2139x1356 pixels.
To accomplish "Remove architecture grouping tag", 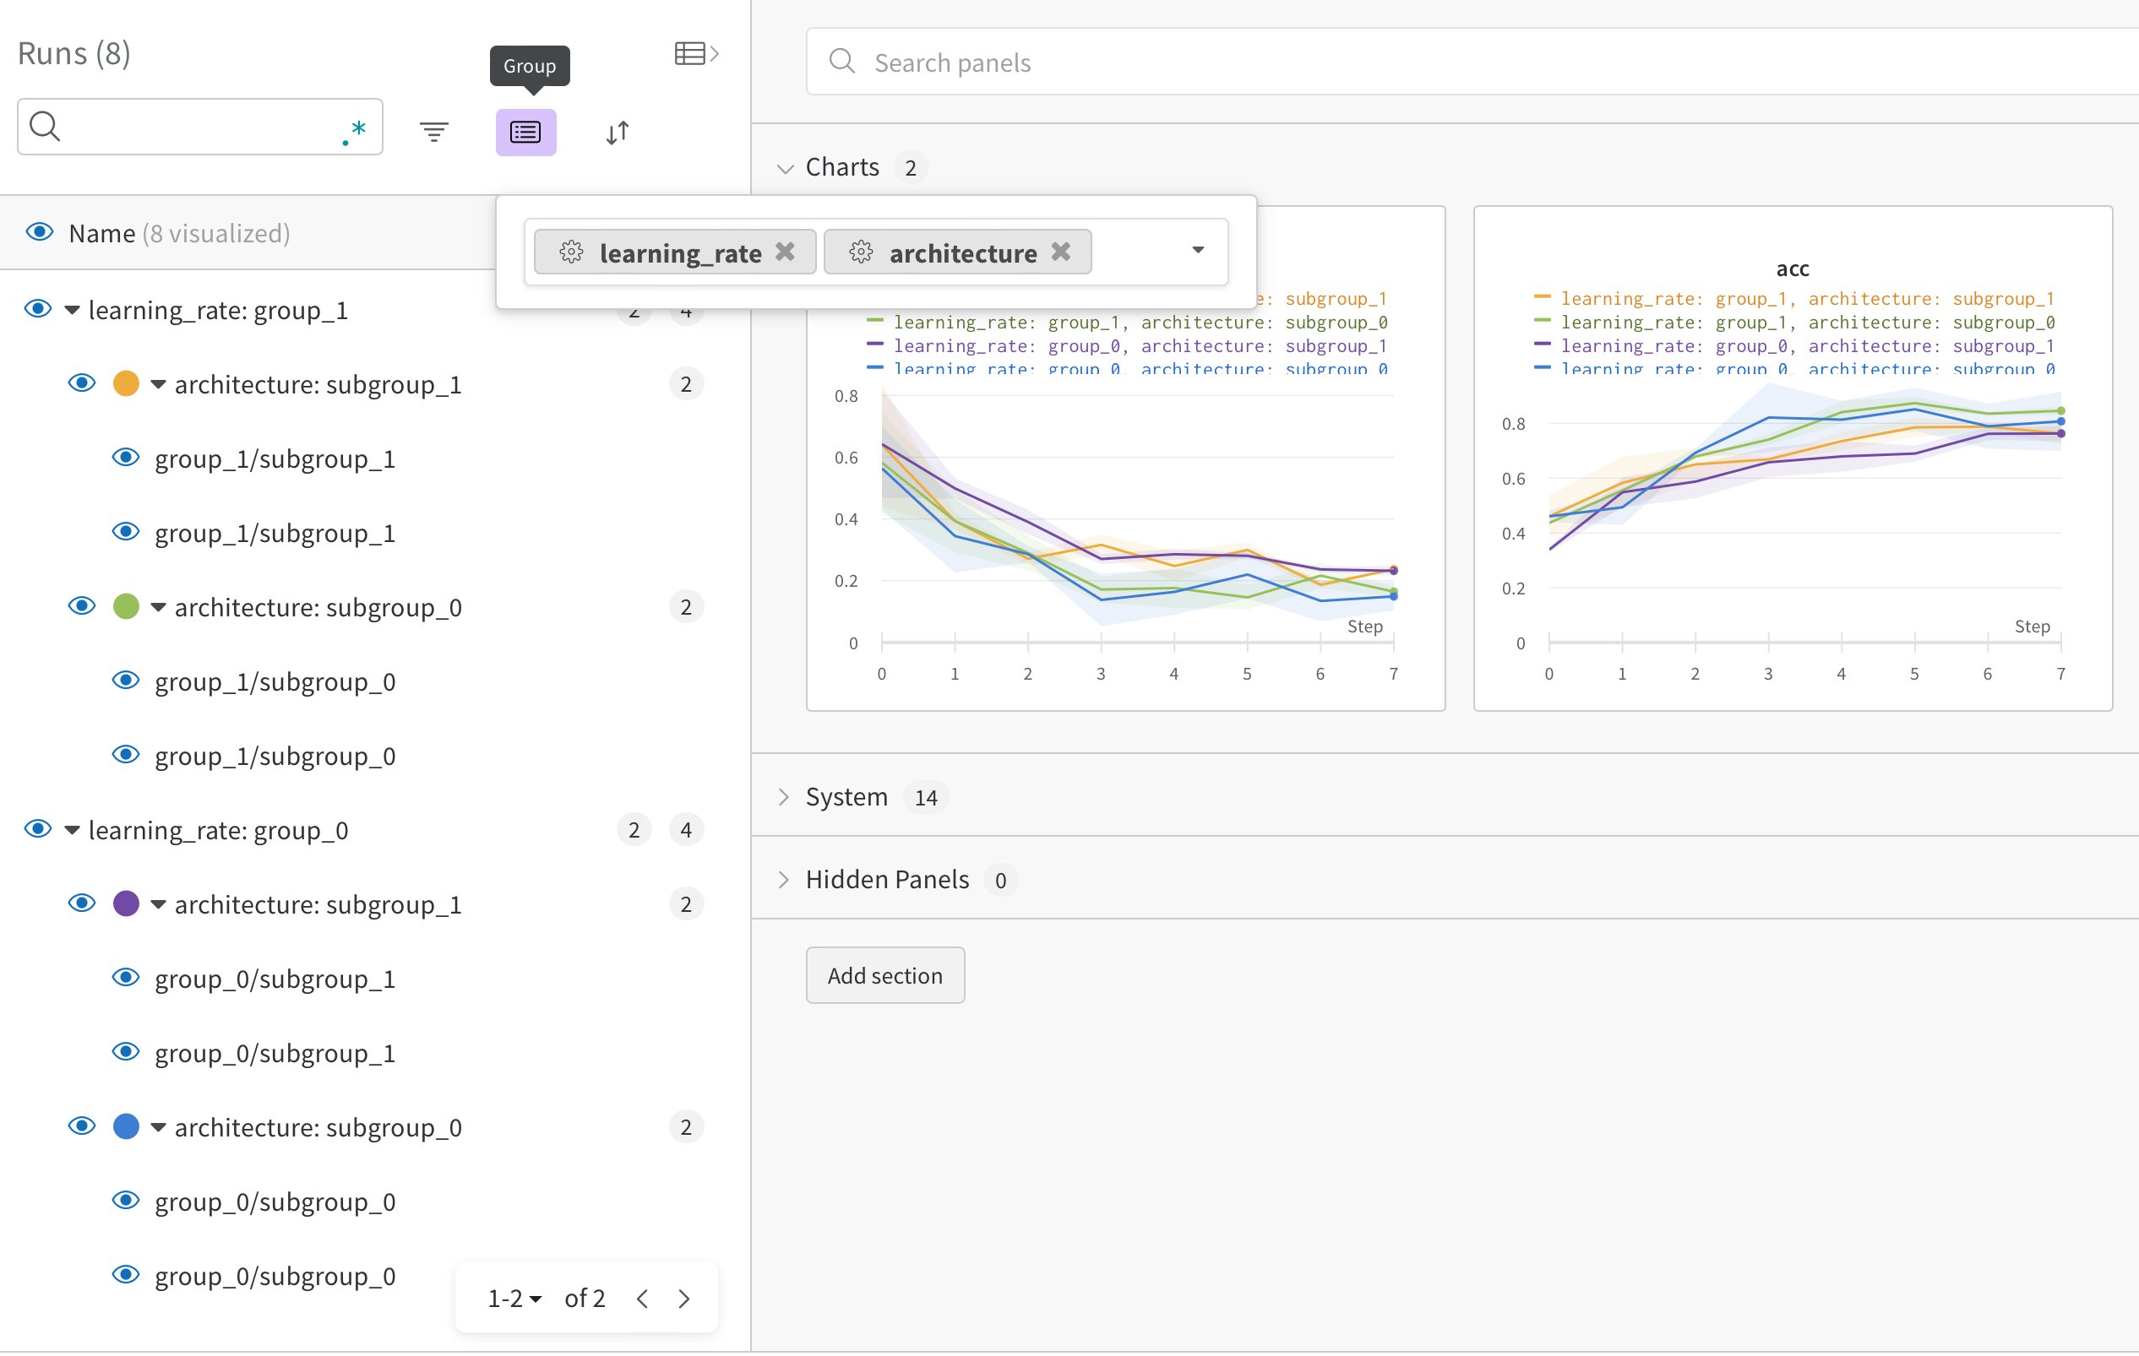I will [1060, 252].
